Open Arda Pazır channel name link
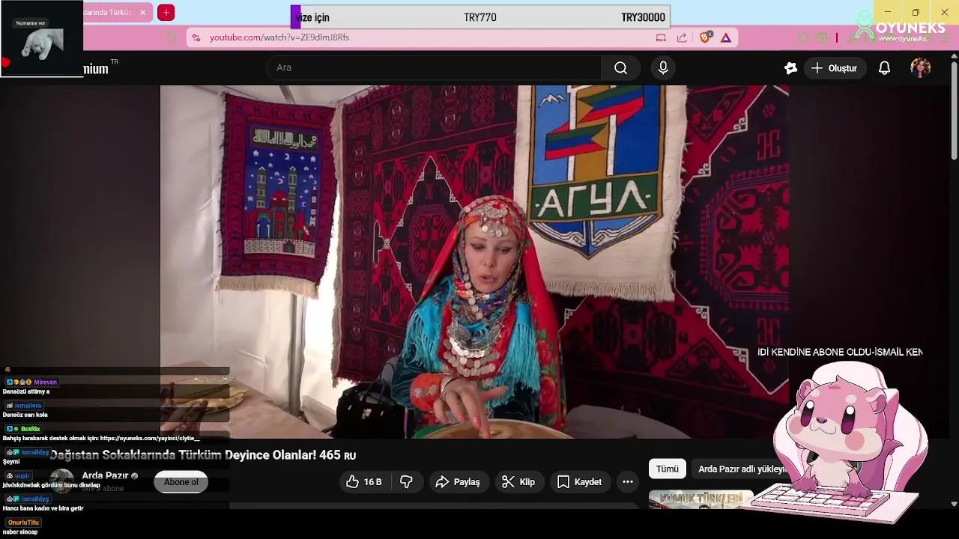This screenshot has height=539, width=959. [105, 475]
